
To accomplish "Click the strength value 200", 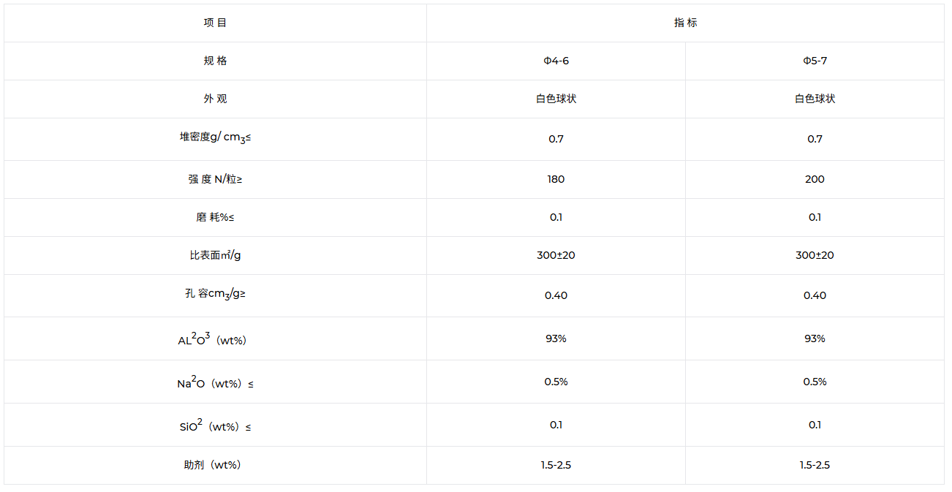I will [x=815, y=179].
